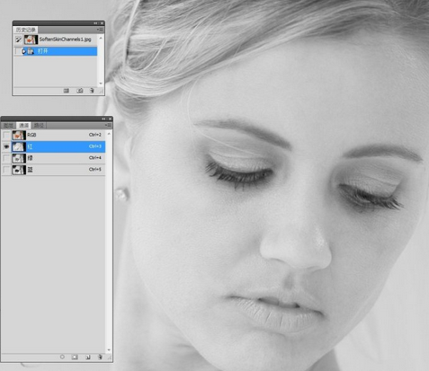
Task: Open the History panel flyout menu
Action: 100,30
